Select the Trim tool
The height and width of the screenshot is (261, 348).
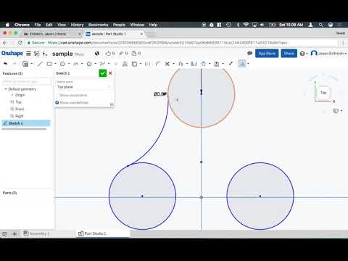pos(167,64)
